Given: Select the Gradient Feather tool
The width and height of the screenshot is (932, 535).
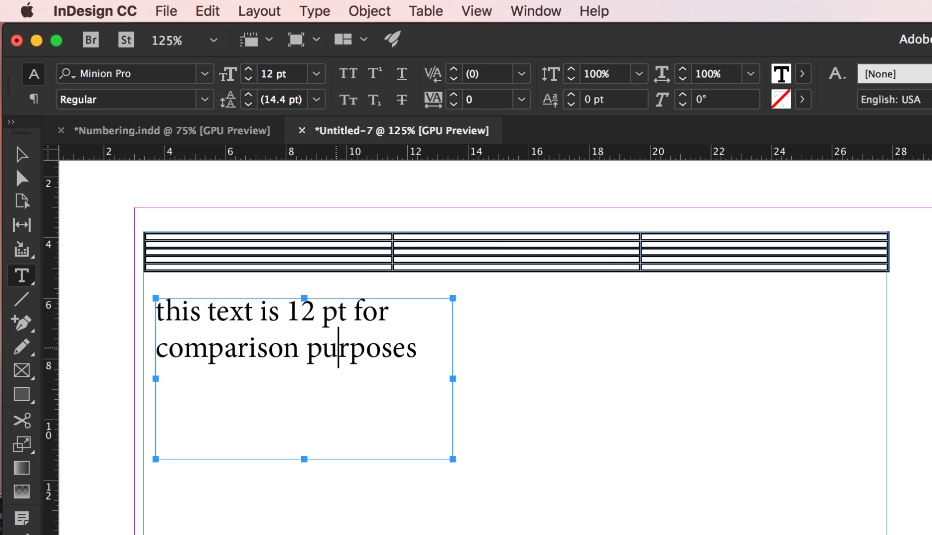Looking at the screenshot, I should pyautogui.click(x=22, y=491).
